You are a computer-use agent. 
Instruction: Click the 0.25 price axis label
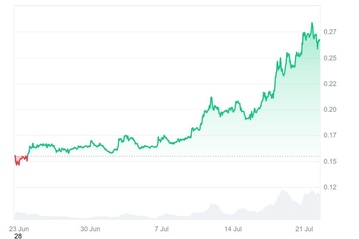coord(330,58)
